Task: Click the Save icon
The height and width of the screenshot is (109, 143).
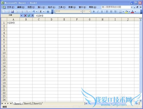Action: point(12,12)
